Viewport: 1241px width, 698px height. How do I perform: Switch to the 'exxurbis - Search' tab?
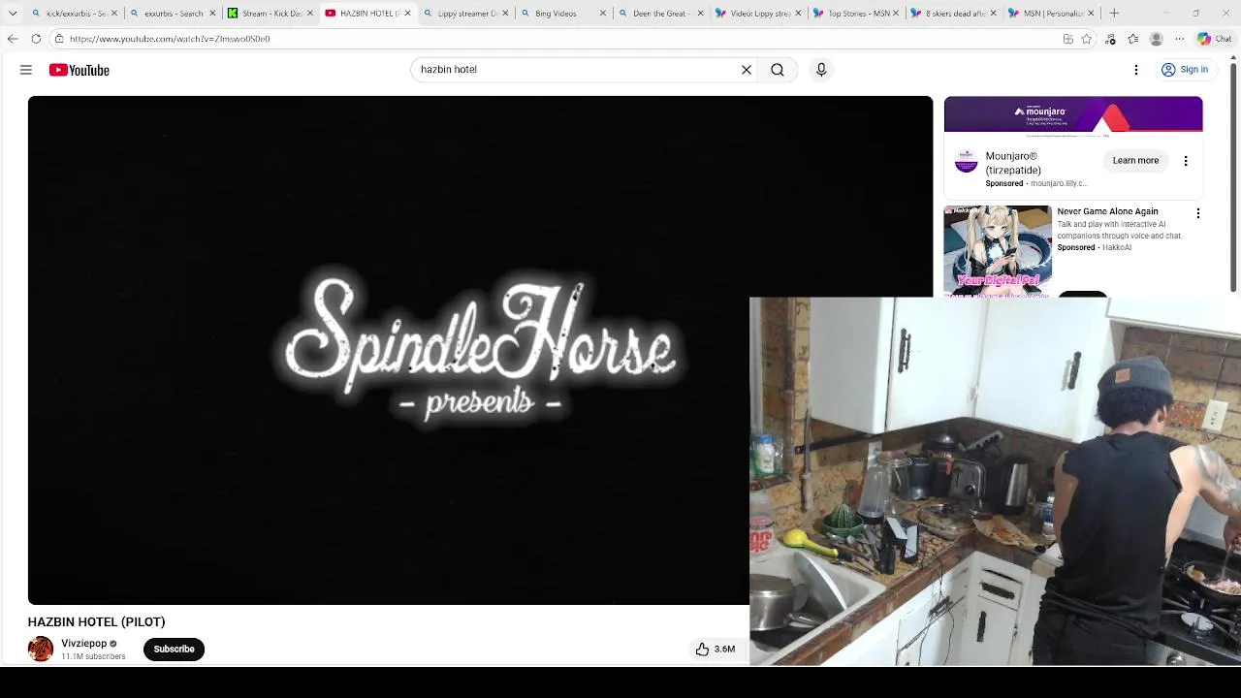[174, 14]
